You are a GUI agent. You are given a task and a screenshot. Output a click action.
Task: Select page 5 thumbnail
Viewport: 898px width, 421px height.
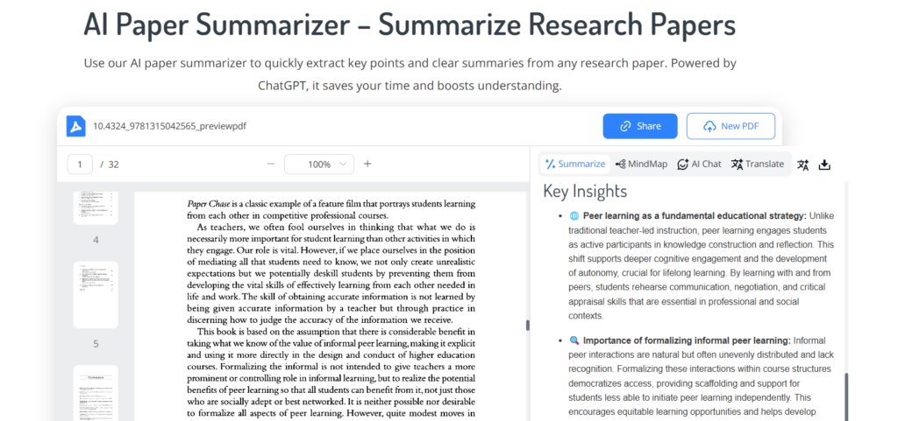point(96,295)
